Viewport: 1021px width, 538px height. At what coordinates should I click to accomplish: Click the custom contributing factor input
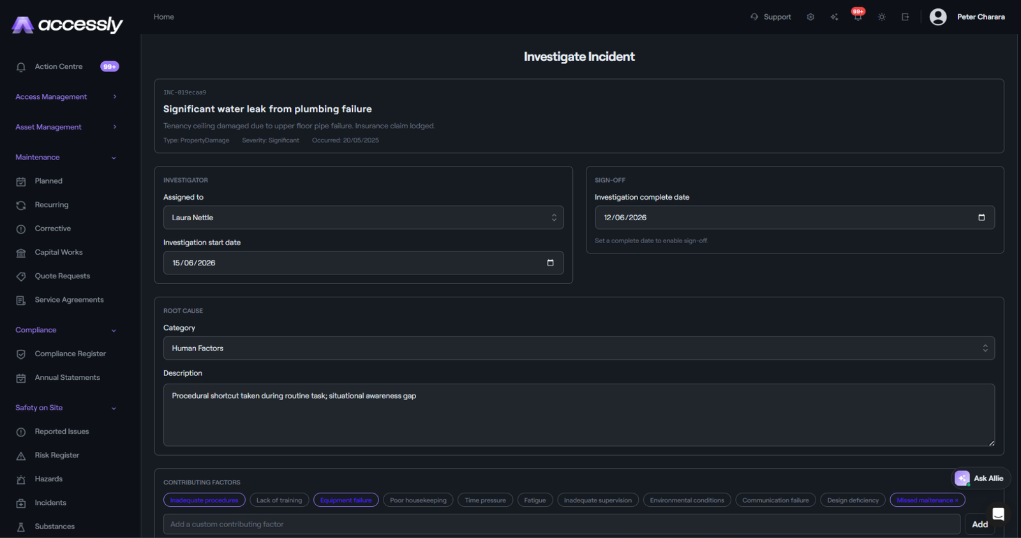(x=562, y=524)
